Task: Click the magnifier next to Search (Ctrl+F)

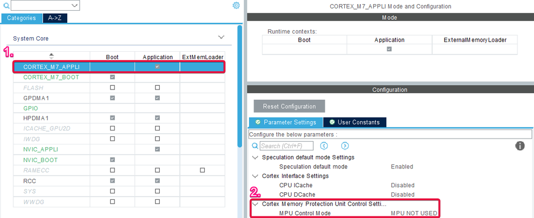Action: (256, 146)
